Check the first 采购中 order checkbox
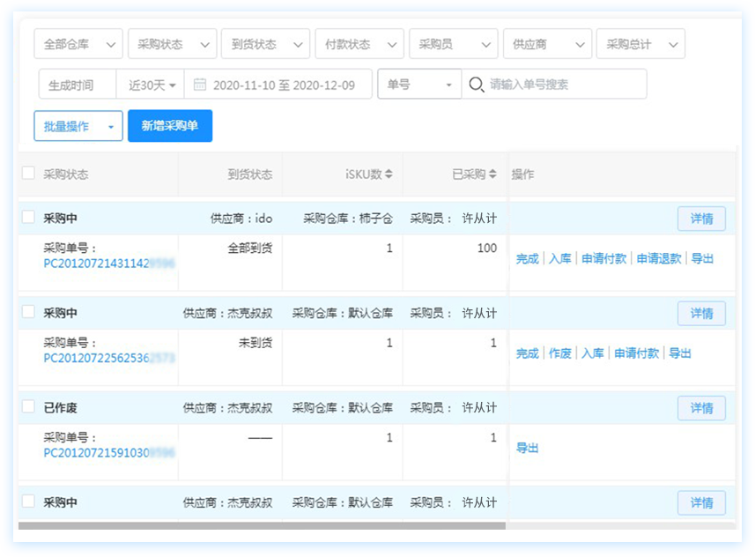Screen dimensions: 755x557 point(28,218)
